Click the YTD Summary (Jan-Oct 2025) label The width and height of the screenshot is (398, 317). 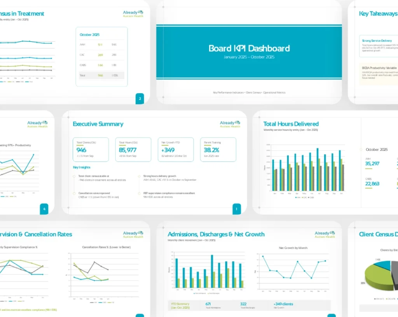click(x=180, y=306)
